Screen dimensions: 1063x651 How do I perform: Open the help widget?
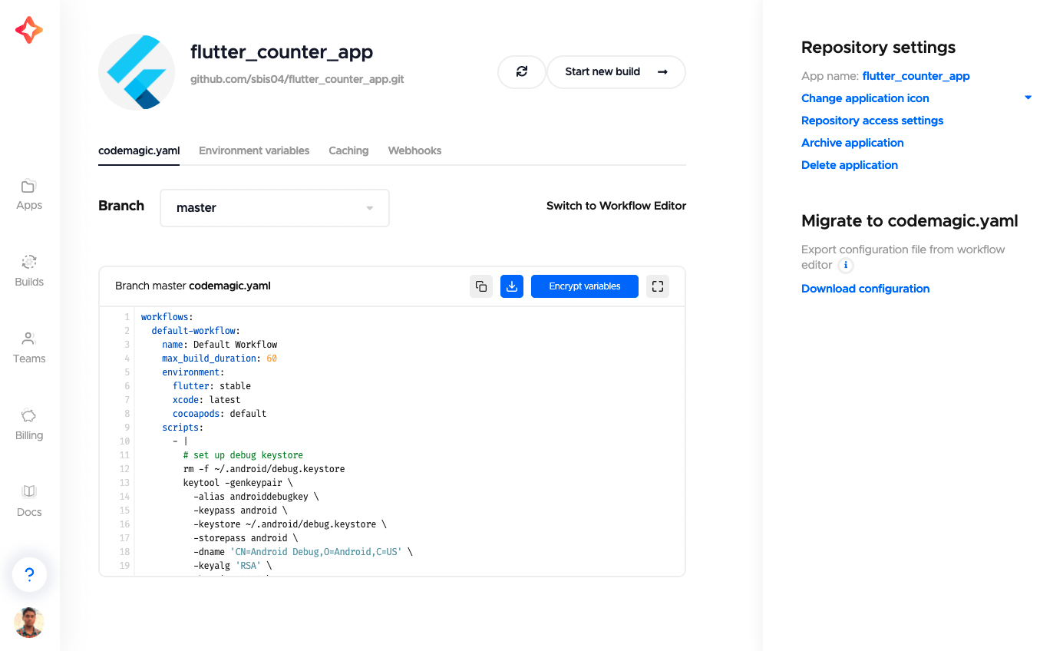tap(28, 574)
